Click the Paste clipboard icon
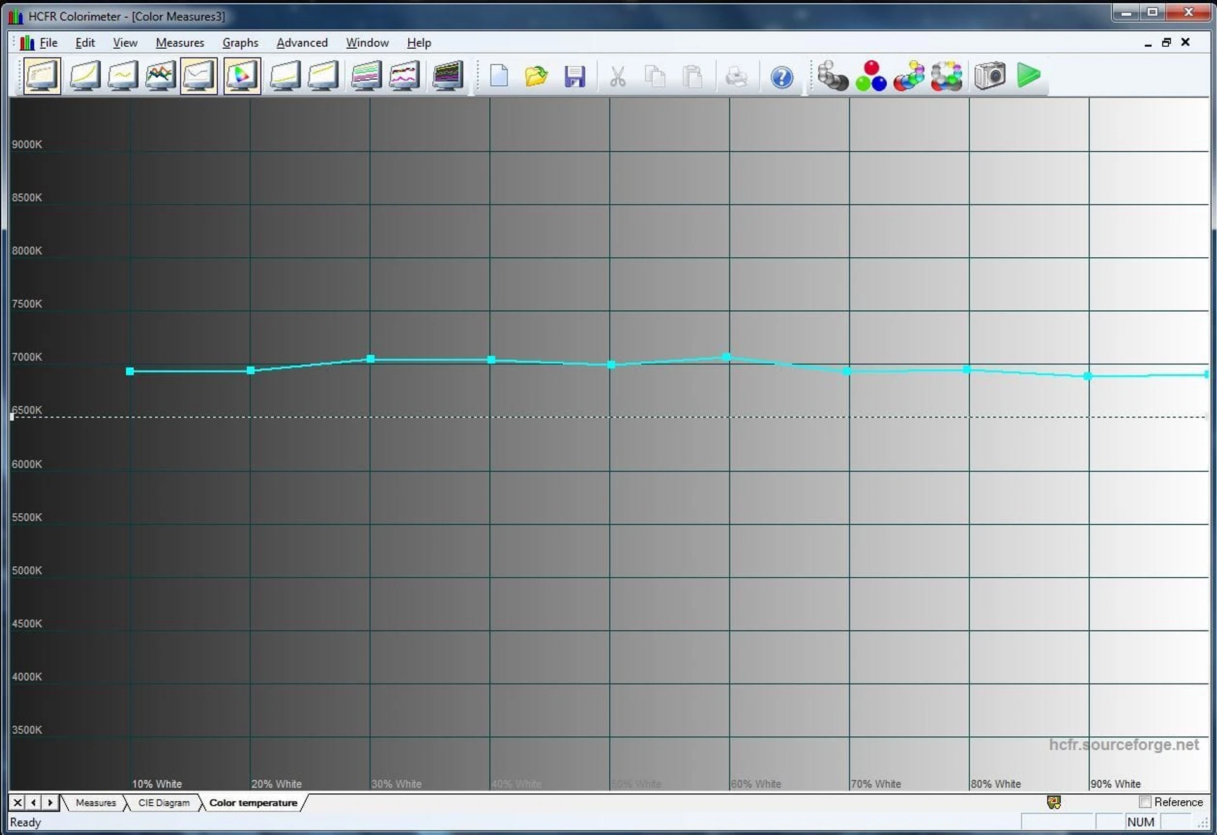The width and height of the screenshot is (1217, 835). point(692,77)
